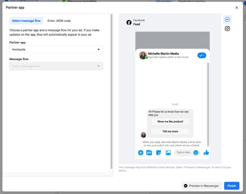246x194 pixels.
Task: Select the Messenger preview icon
Action: point(227,19)
